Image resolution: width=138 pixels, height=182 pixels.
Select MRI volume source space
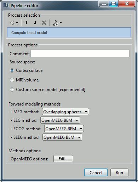coord(24,80)
